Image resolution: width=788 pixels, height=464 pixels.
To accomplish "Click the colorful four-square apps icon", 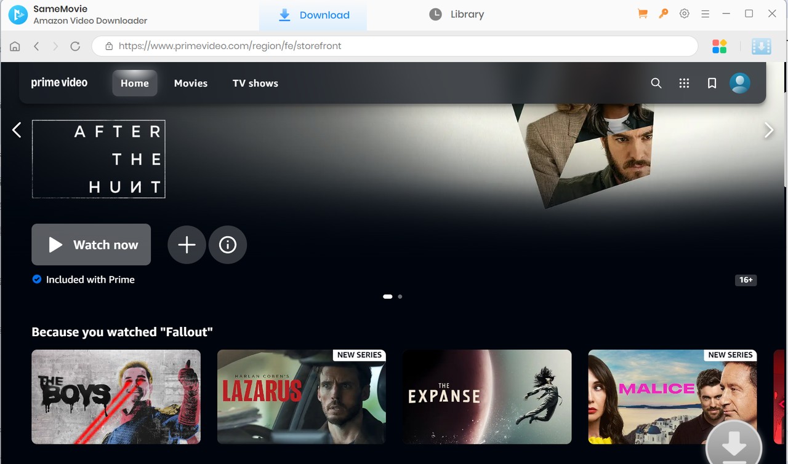I will [x=719, y=46].
